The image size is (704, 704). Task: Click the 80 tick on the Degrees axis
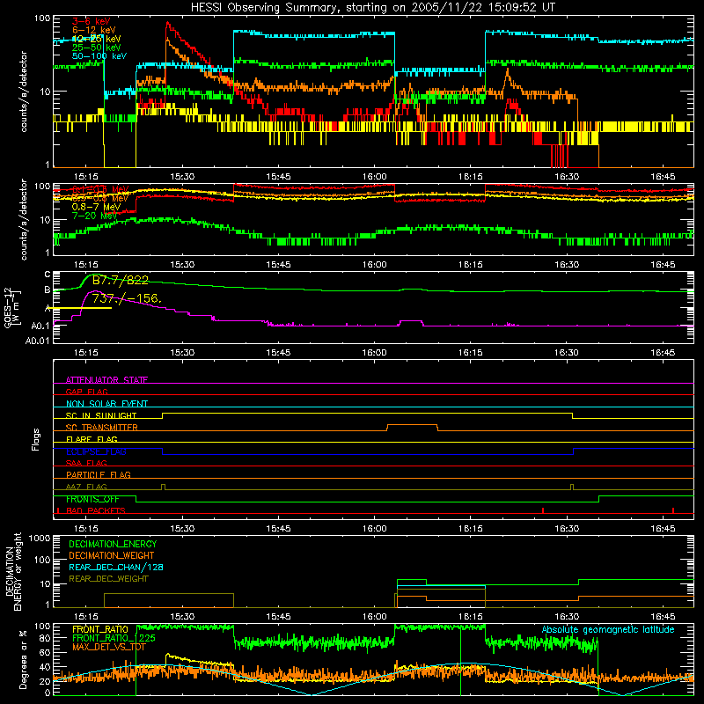(x=45, y=637)
